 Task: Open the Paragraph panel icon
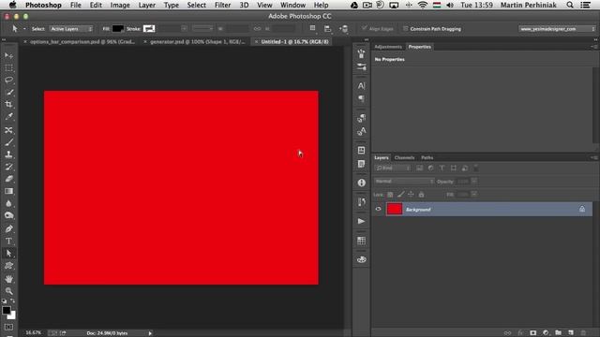[x=361, y=99]
